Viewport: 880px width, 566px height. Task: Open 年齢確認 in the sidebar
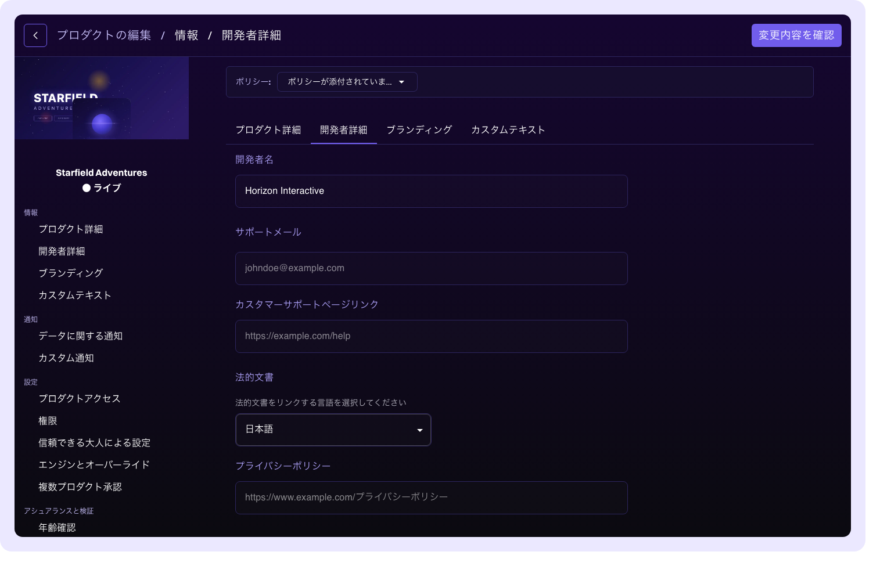pos(57,528)
